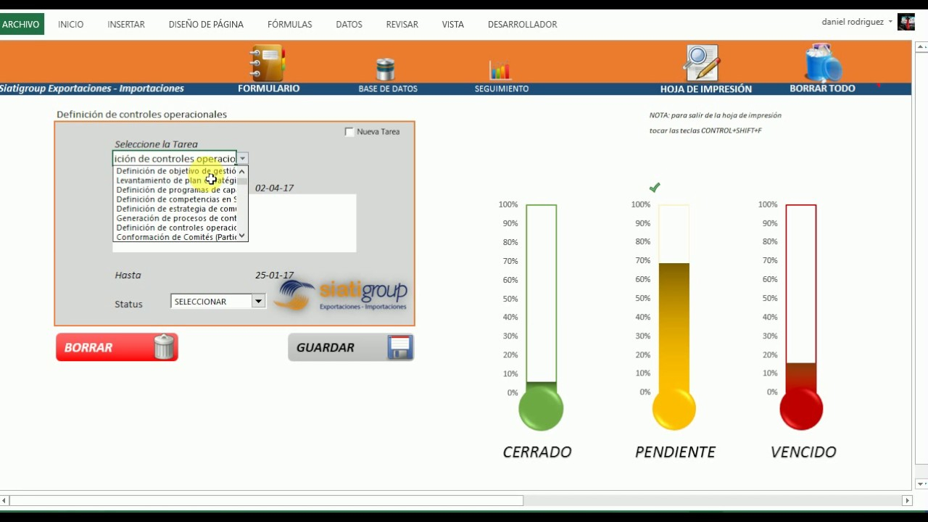
Task: Select 'Conformación de Comités' task
Action: pyautogui.click(x=176, y=237)
